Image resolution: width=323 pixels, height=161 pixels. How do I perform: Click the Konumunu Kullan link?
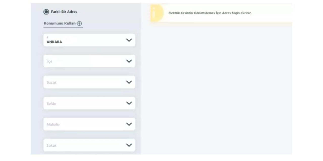click(60, 23)
